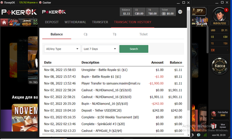Viewport: 232px width, 139px height.
Task: Select the T$ history tab
Action: click(115, 35)
